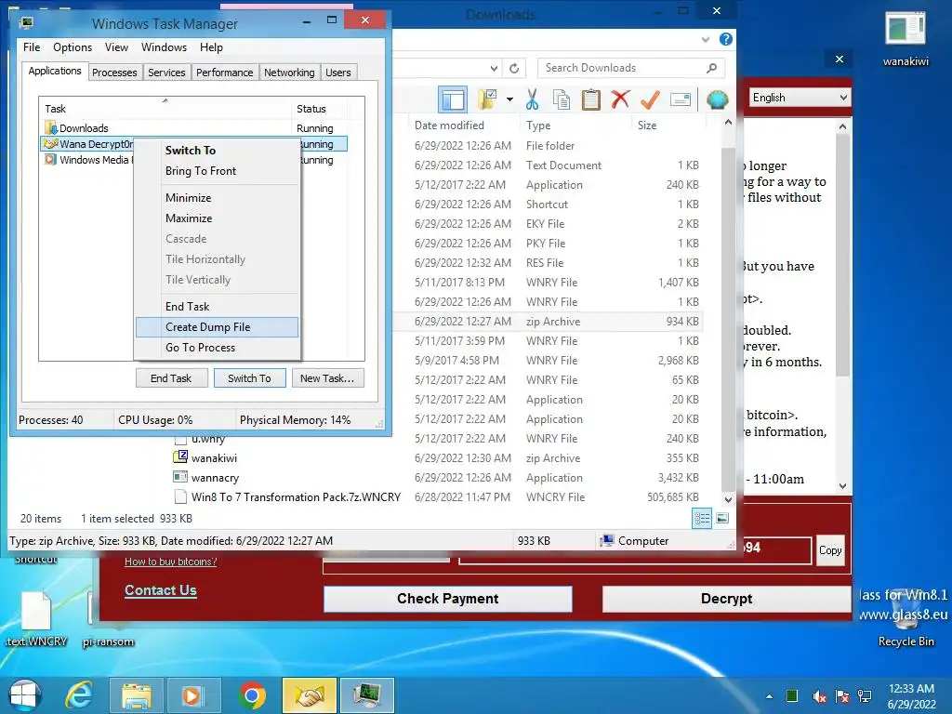This screenshot has width=952, height=714.
Task: Switch to the Performance tab
Action: [224, 73]
